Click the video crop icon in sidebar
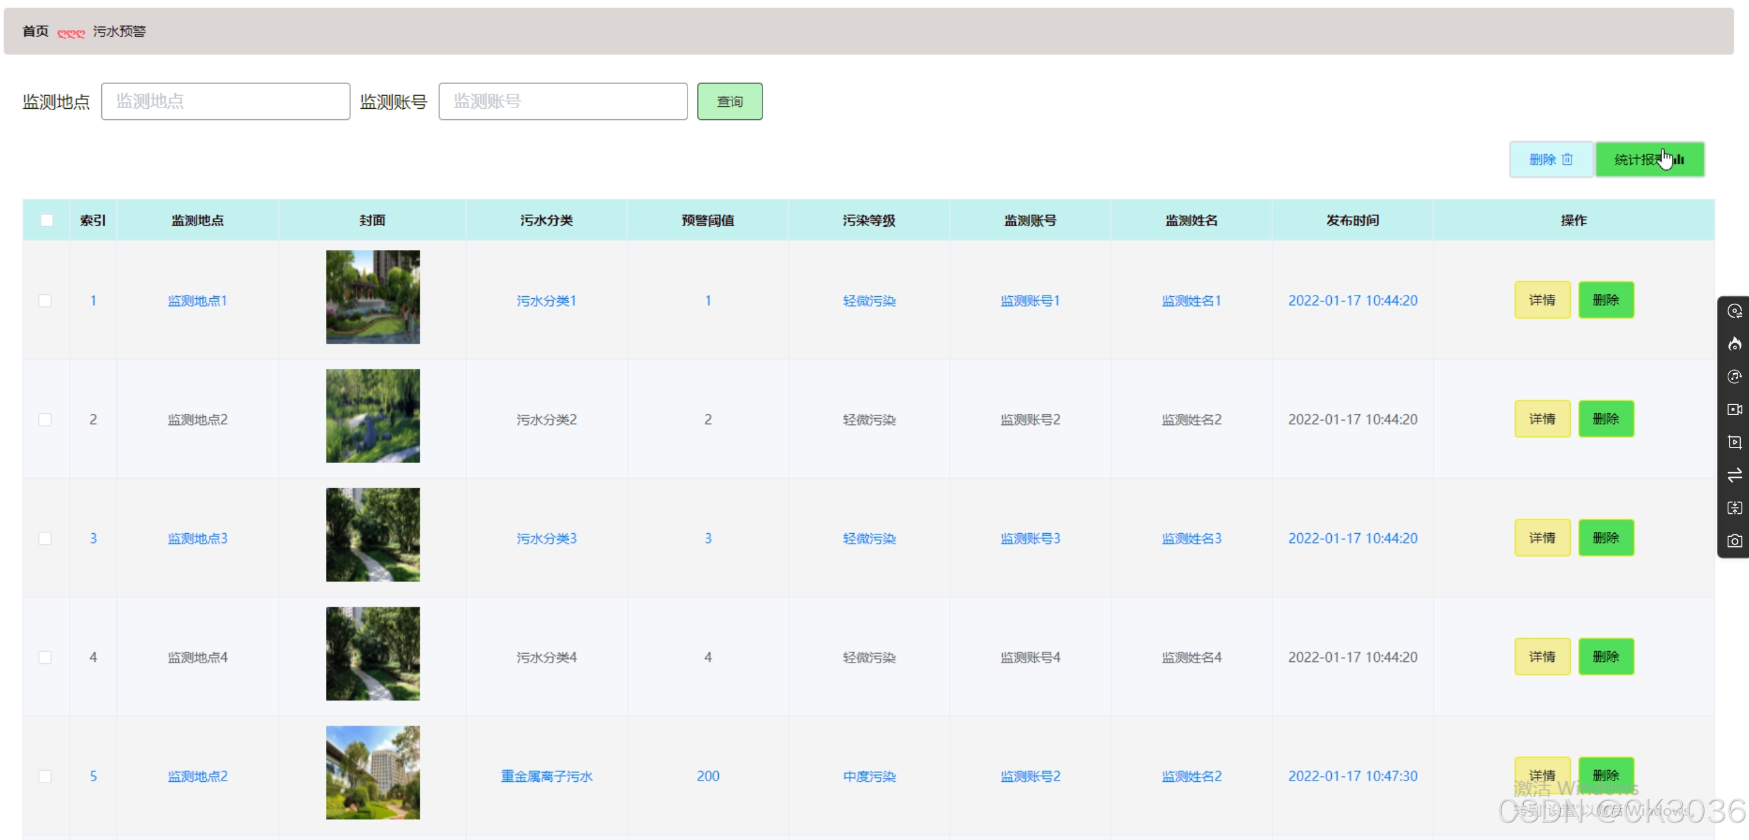This screenshot has width=1749, height=840. (1734, 442)
